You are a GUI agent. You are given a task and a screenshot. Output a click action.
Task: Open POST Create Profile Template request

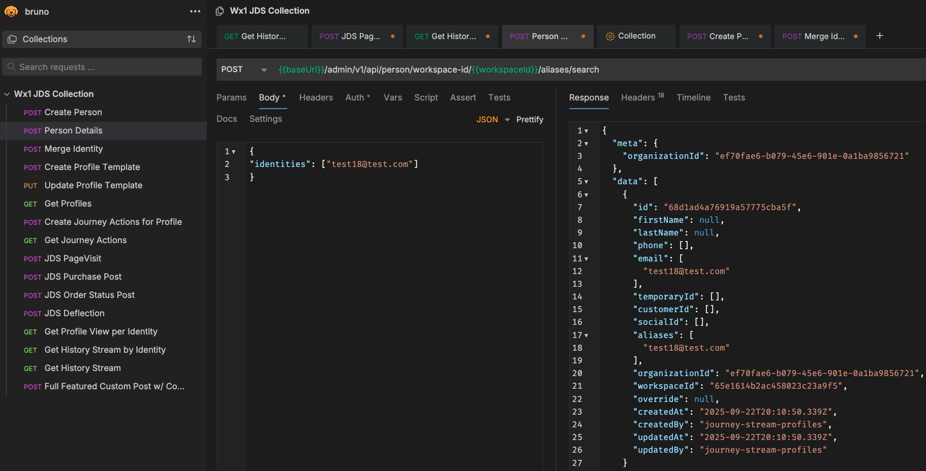pos(103,167)
